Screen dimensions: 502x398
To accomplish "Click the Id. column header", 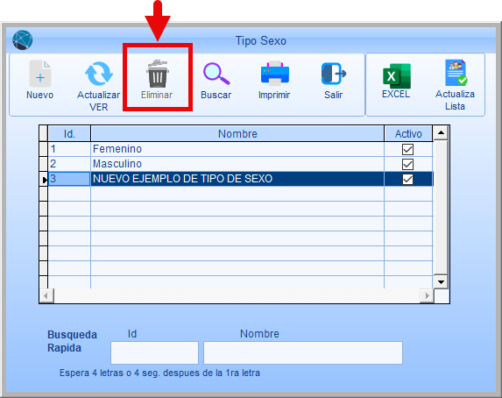I will 69,133.
